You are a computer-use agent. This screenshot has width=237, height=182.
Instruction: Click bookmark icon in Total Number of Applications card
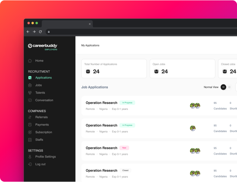click(88, 71)
